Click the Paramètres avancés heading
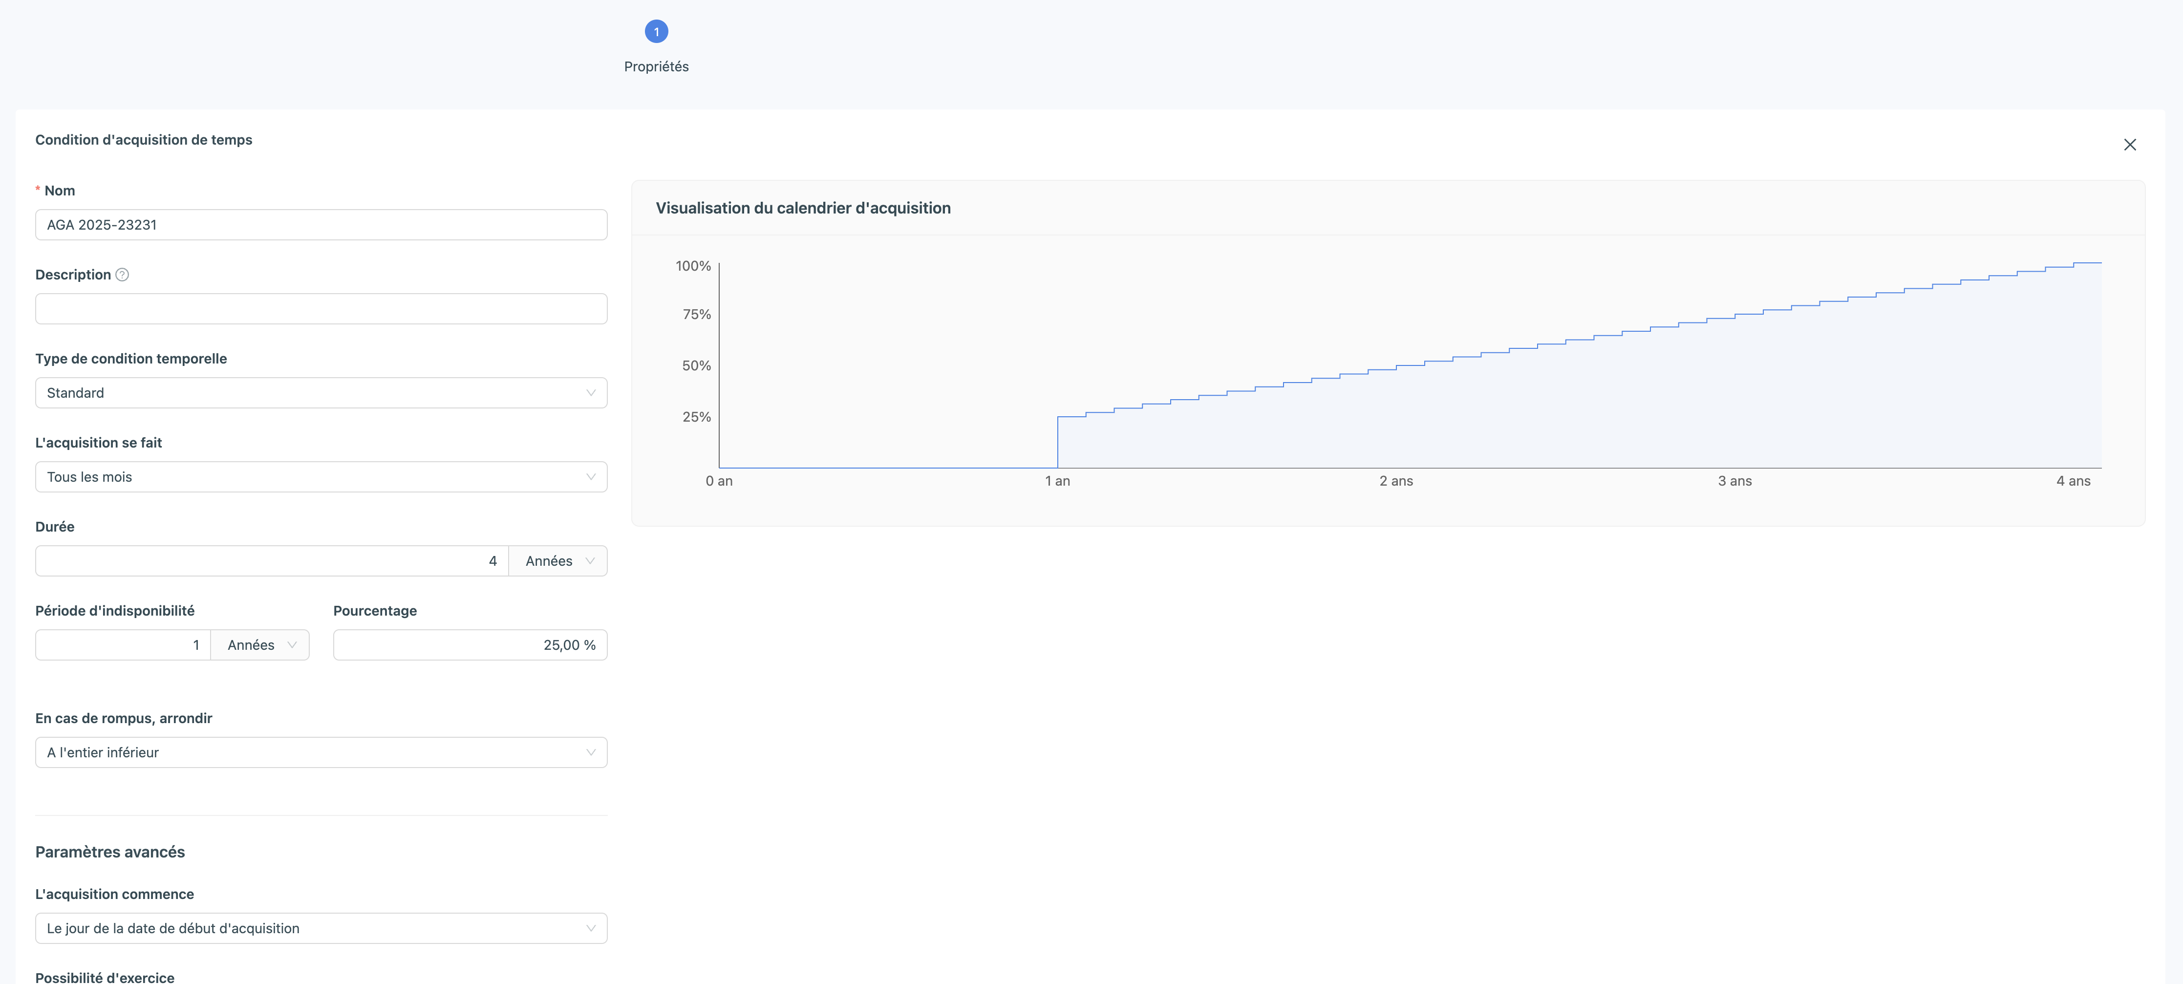Image resolution: width=2183 pixels, height=984 pixels. pyautogui.click(x=110, y=852)
